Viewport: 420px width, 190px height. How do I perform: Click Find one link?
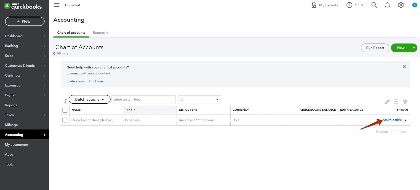96,81
